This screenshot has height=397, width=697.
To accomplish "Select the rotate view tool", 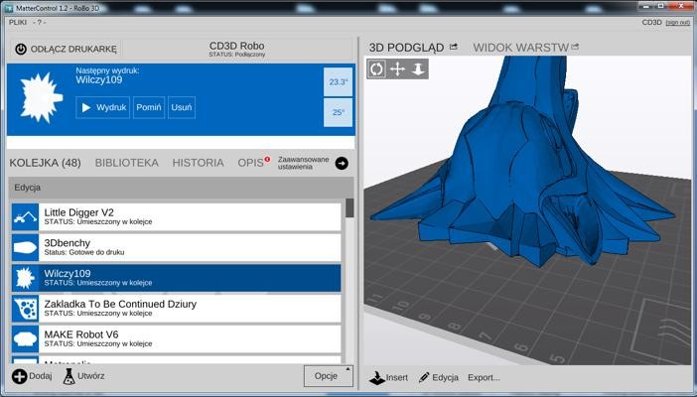I will [376, 68].
